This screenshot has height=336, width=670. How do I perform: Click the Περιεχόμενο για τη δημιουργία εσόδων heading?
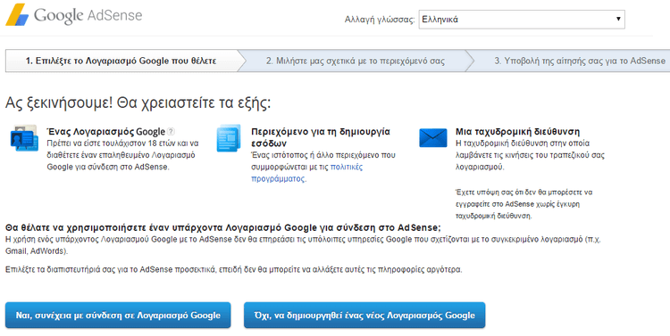coord(321,137)
